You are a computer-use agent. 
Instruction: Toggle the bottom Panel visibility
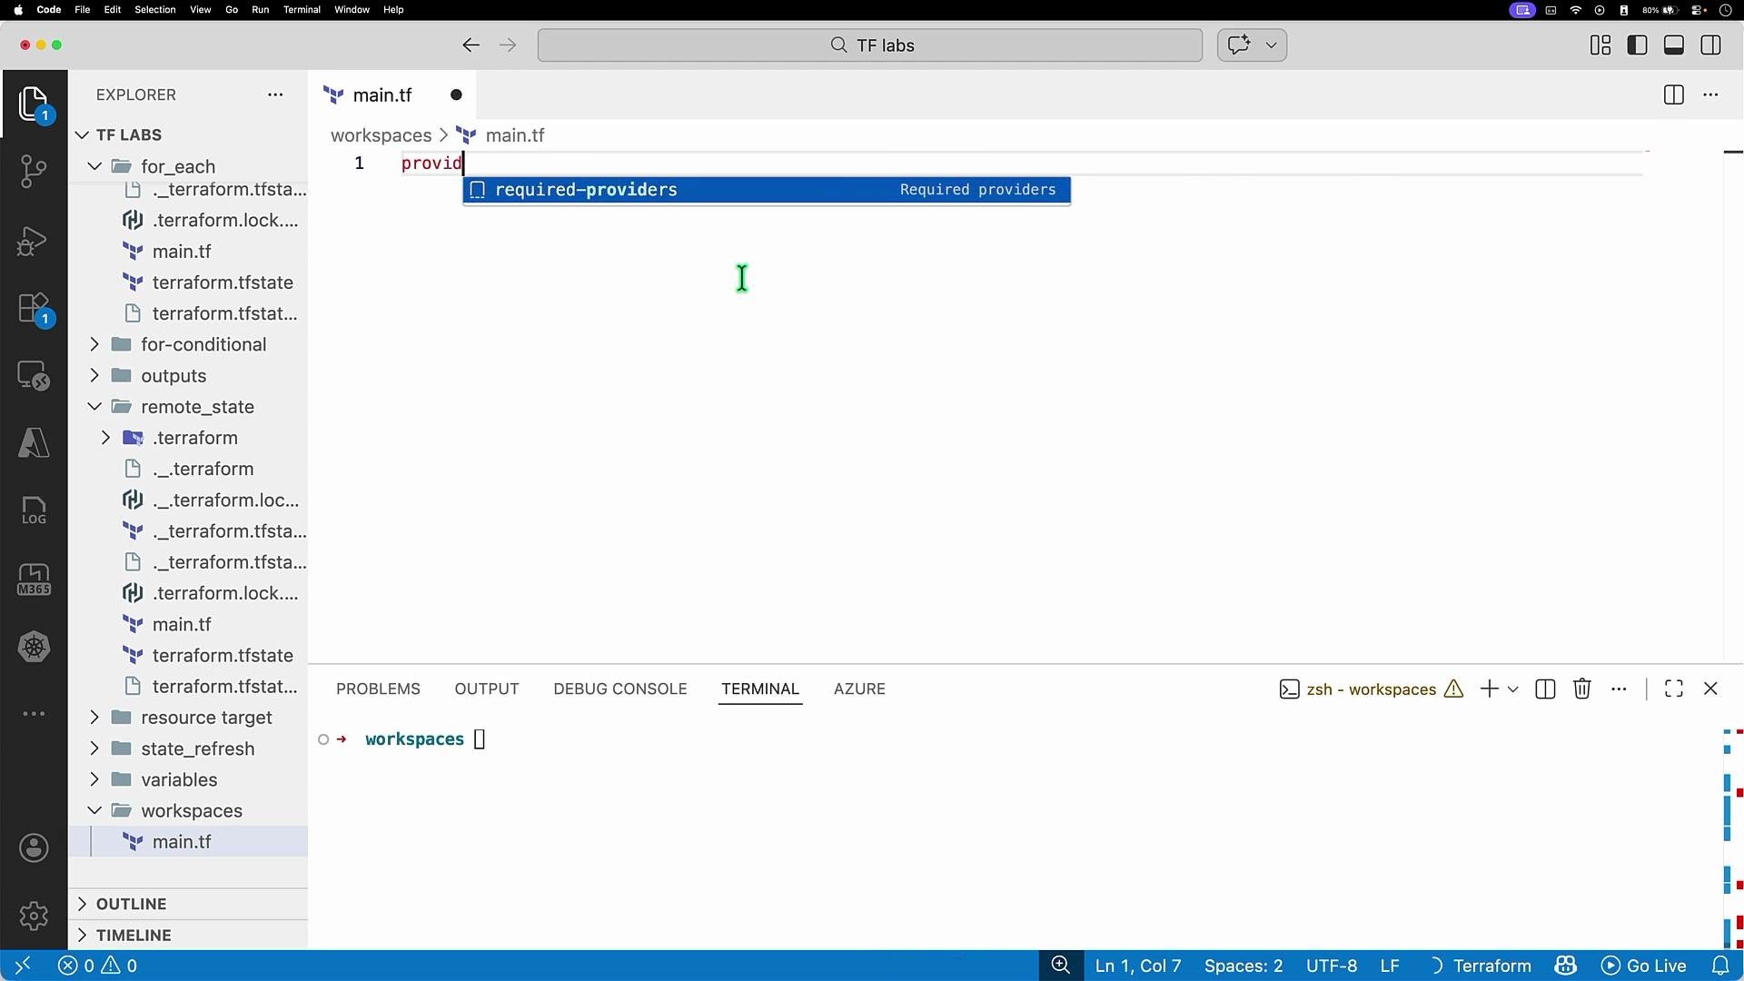pyautogui.click(x=1674, y=45)
